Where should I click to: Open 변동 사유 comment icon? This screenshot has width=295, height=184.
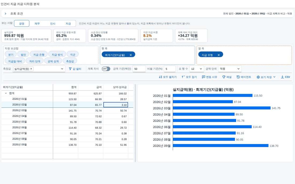[x=203, y=77]
